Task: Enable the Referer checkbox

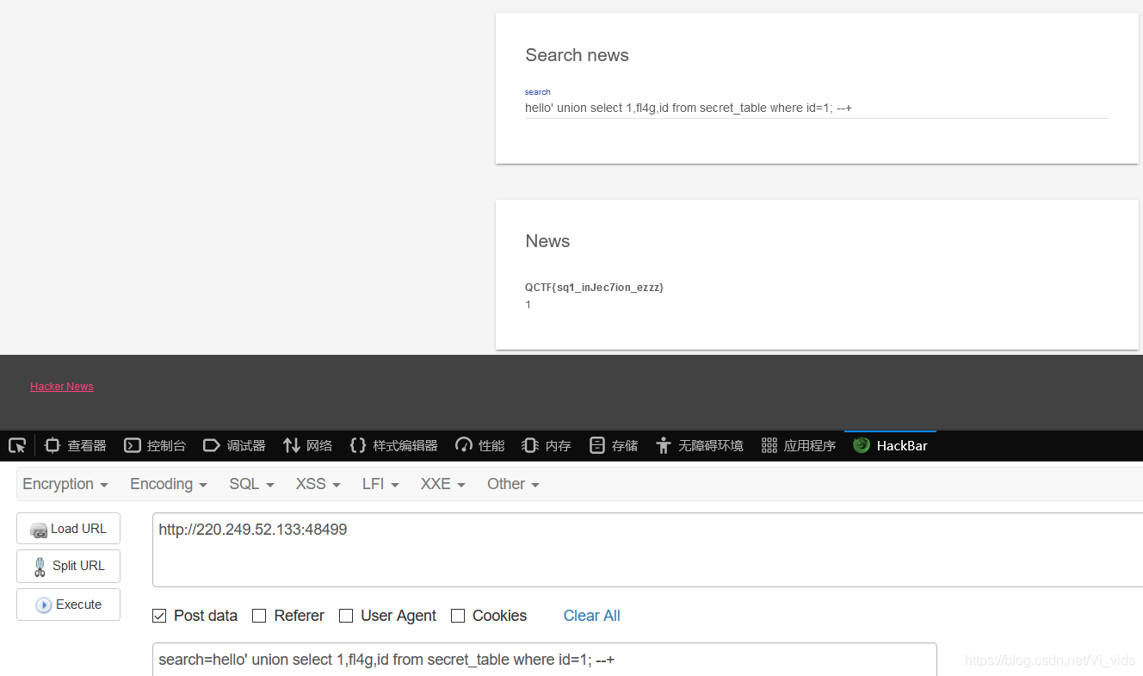Action: [259, 616]
